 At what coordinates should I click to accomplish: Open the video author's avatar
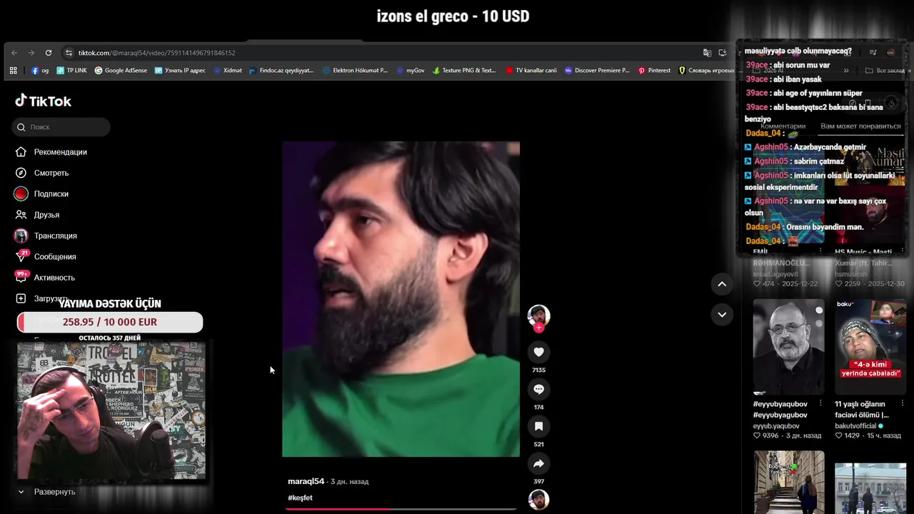tap(538, 316)
